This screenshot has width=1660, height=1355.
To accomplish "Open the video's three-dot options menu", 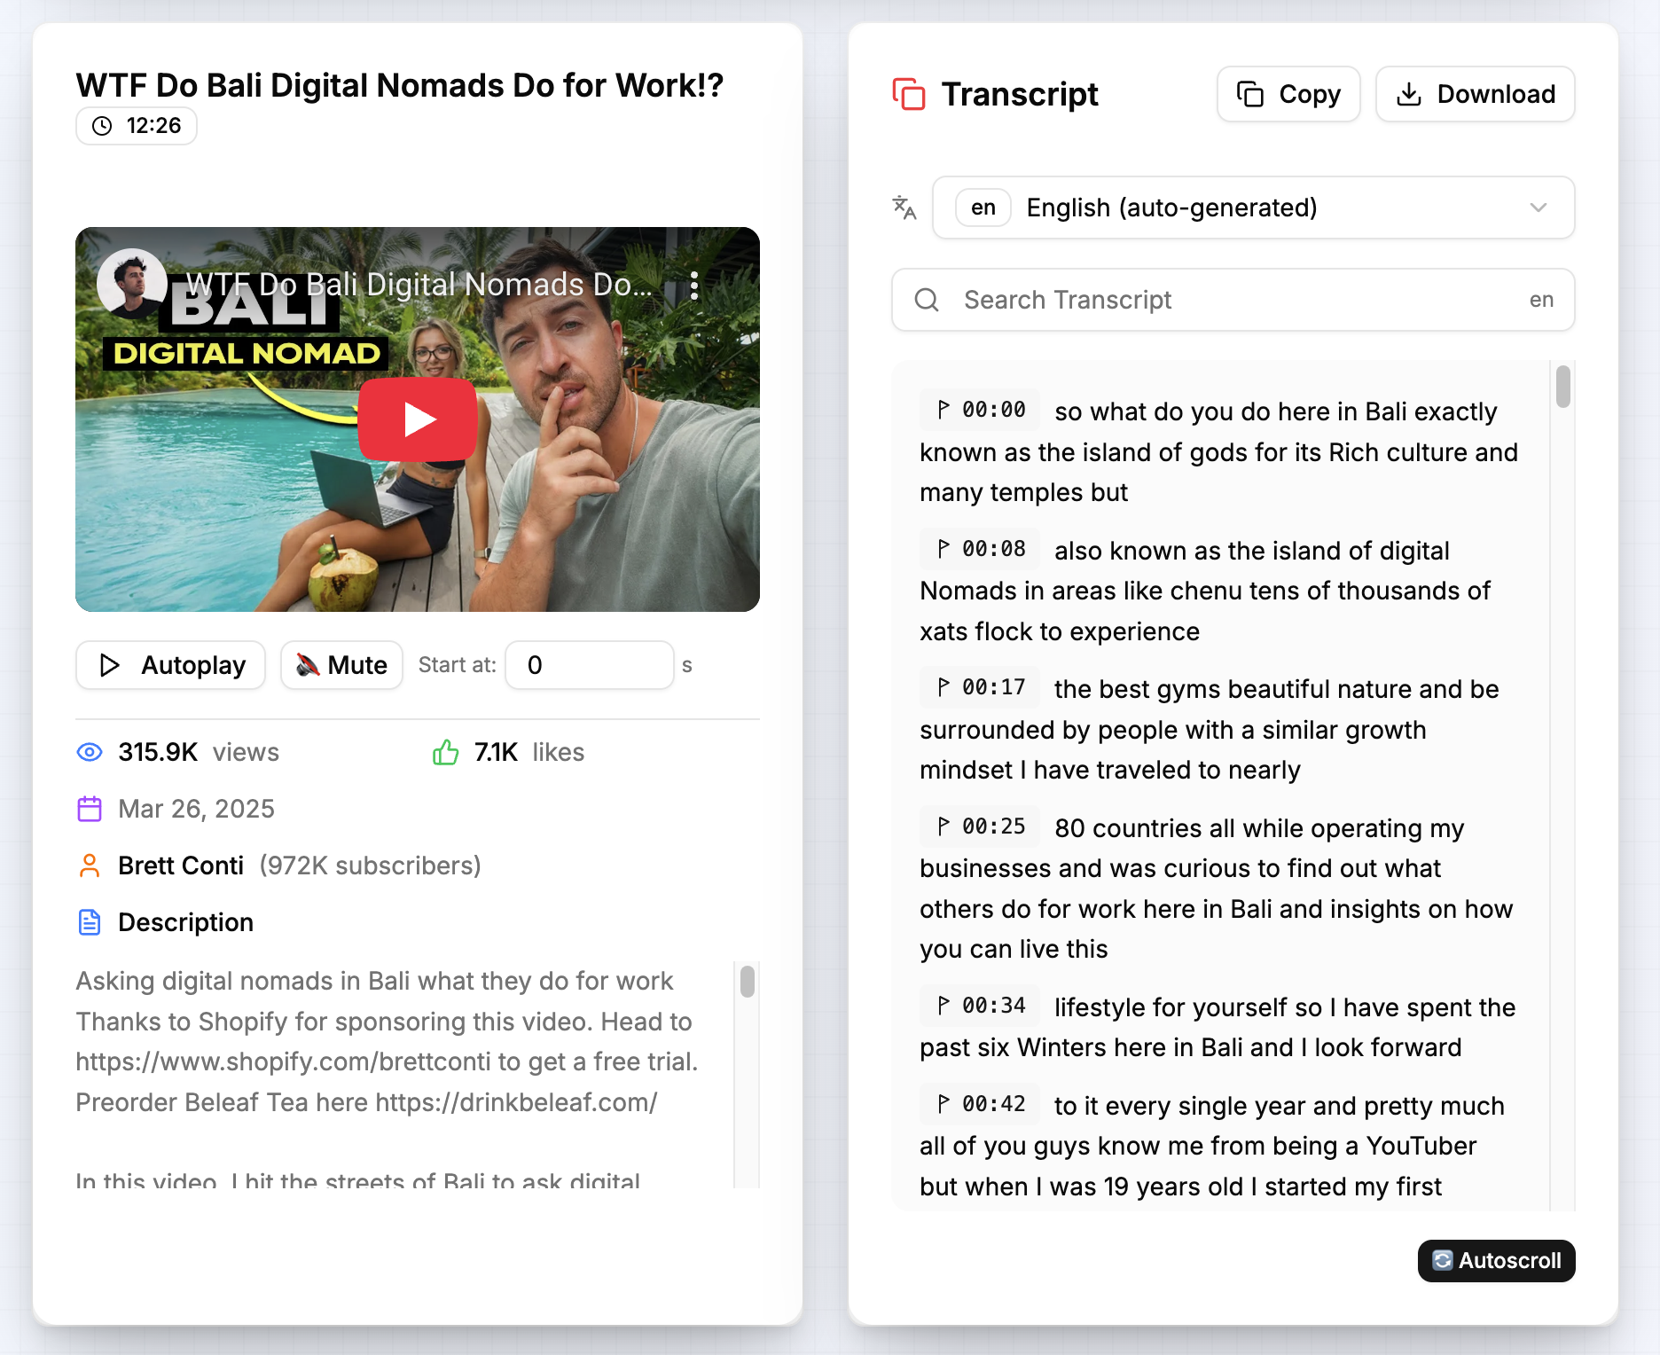I will [694, 286].
